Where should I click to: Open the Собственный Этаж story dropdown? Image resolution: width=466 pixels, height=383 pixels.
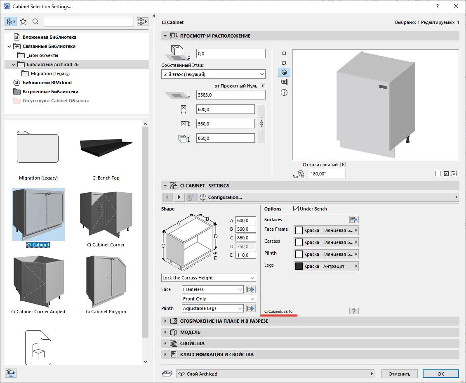pyautogui.click(x=213, y=74)
